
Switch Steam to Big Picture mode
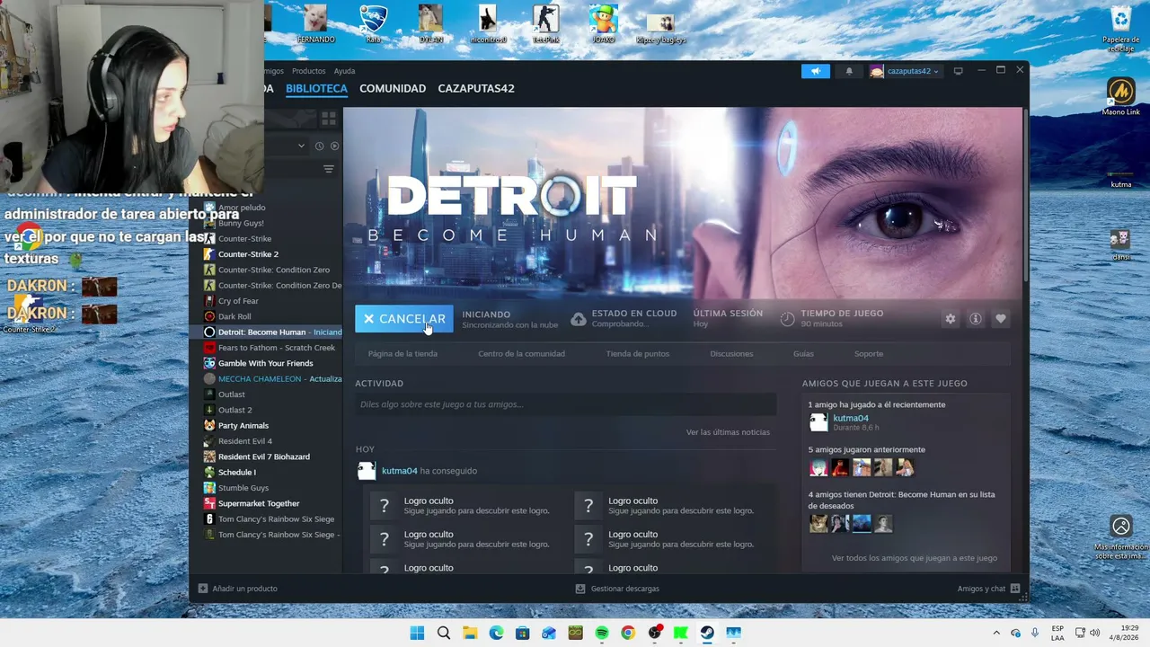pos(959,71)
